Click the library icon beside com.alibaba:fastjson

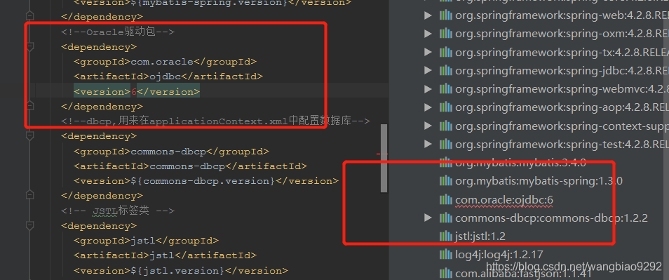coord(445,273)
